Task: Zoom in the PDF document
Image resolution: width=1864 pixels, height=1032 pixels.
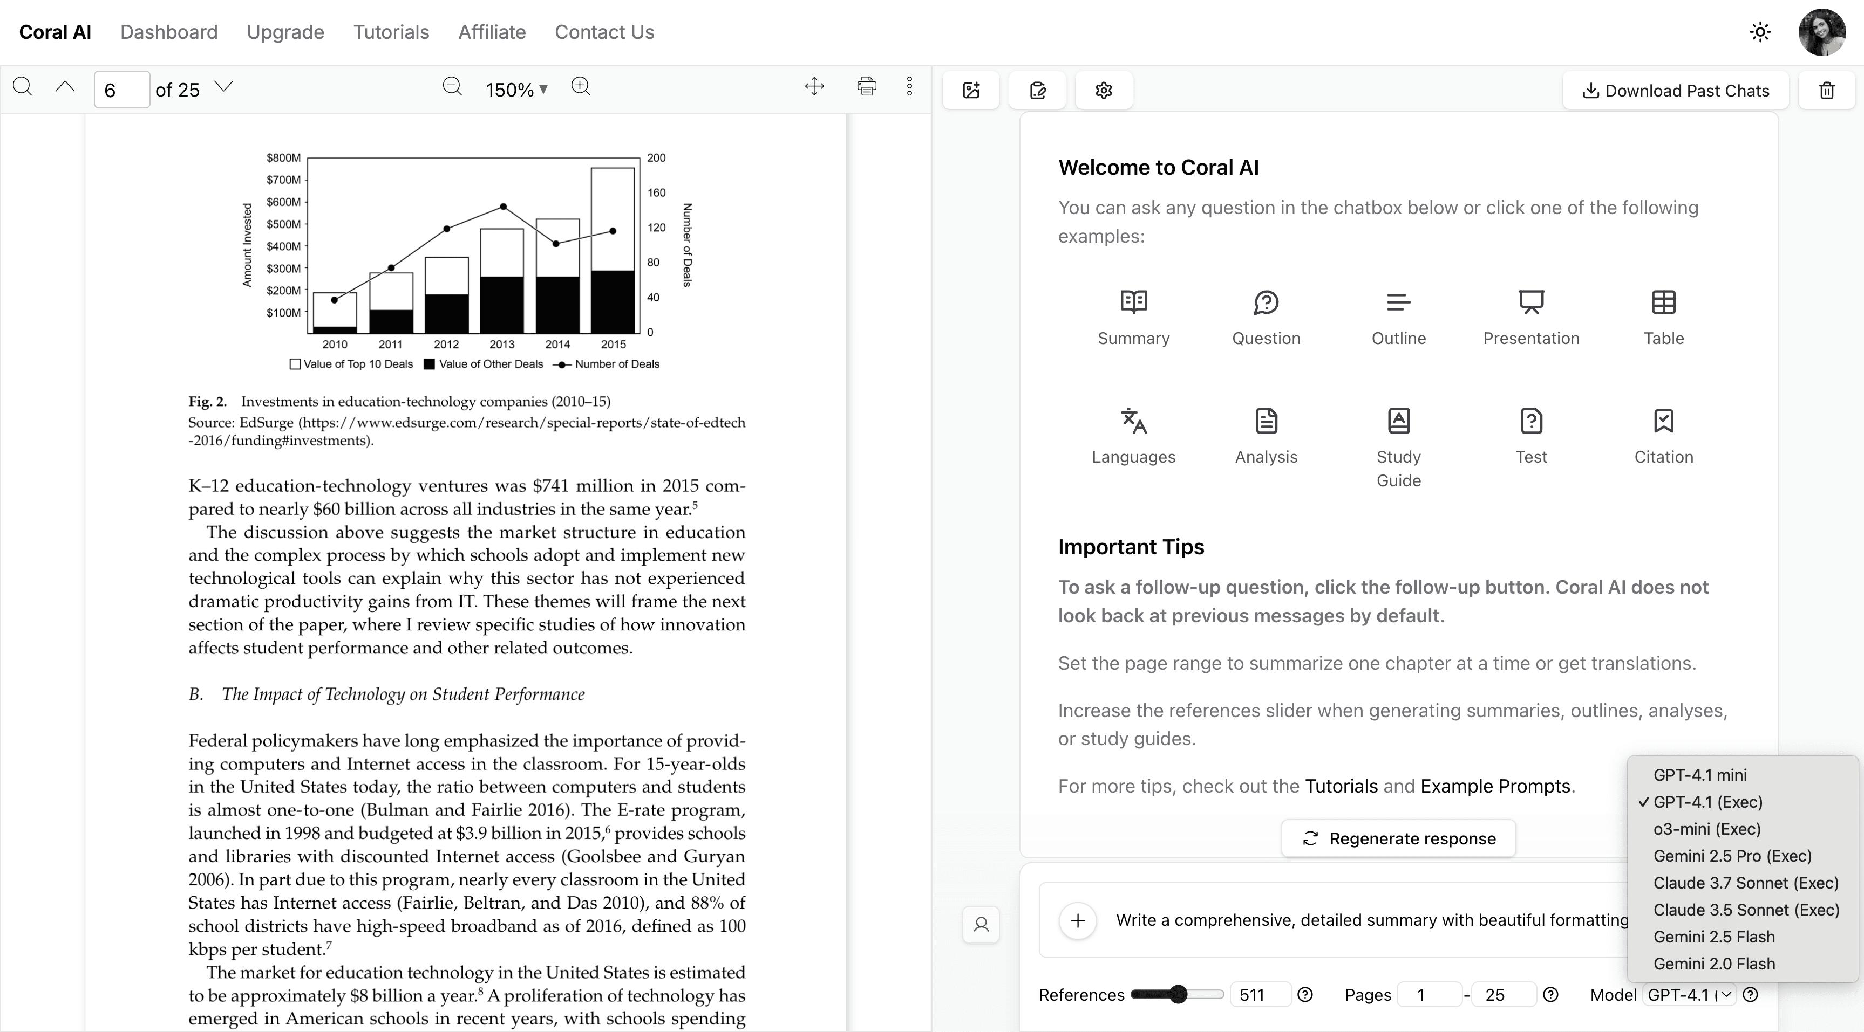Action: pyautogui.click(x=580, y=87)
